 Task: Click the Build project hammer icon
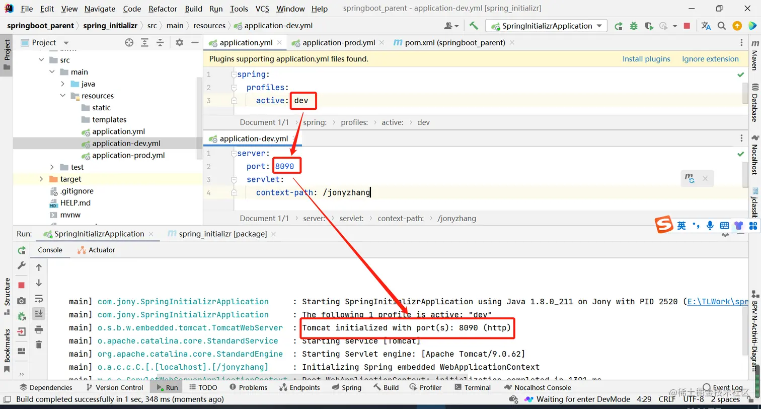pos(474,26)
